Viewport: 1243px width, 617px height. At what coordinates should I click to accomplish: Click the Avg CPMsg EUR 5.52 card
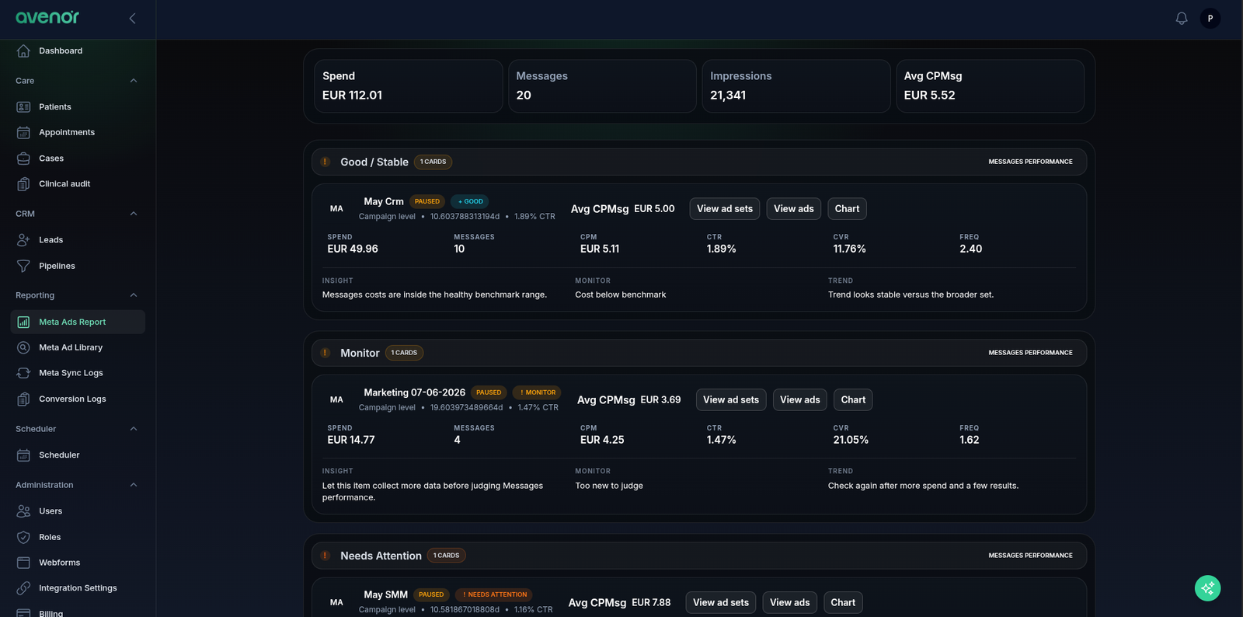click(x=990, y=86)
